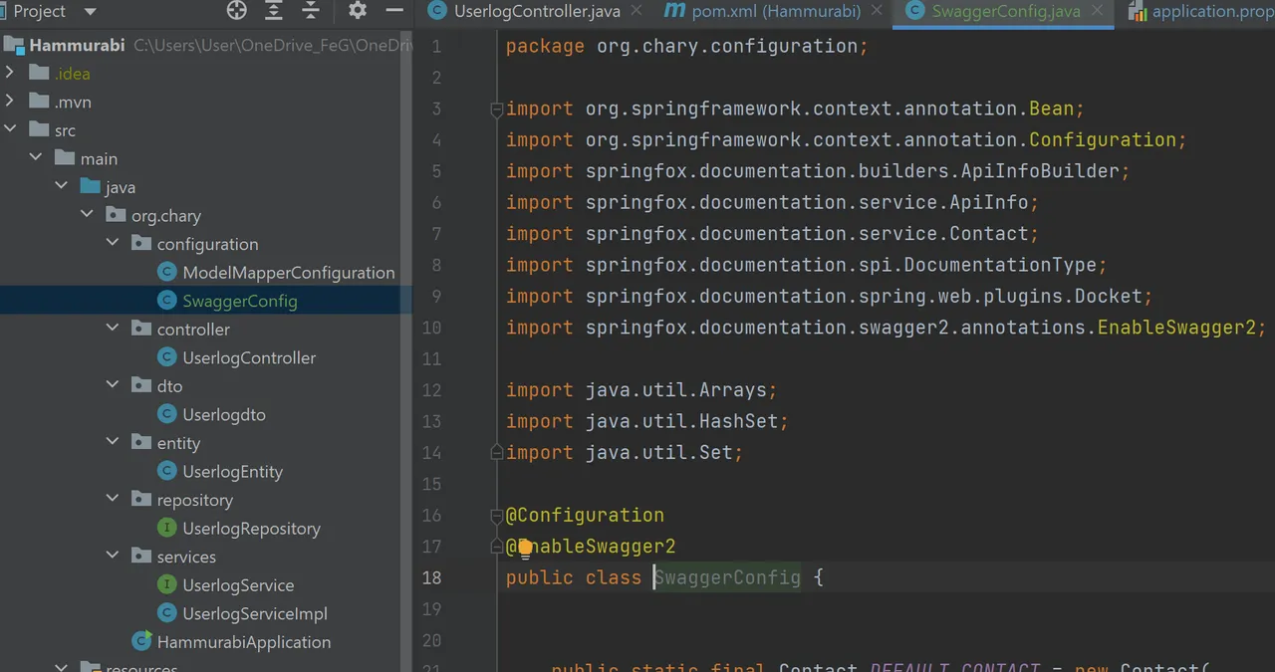Collapse the org.chary package
The image size is (1275, 672).
point(88,215)
